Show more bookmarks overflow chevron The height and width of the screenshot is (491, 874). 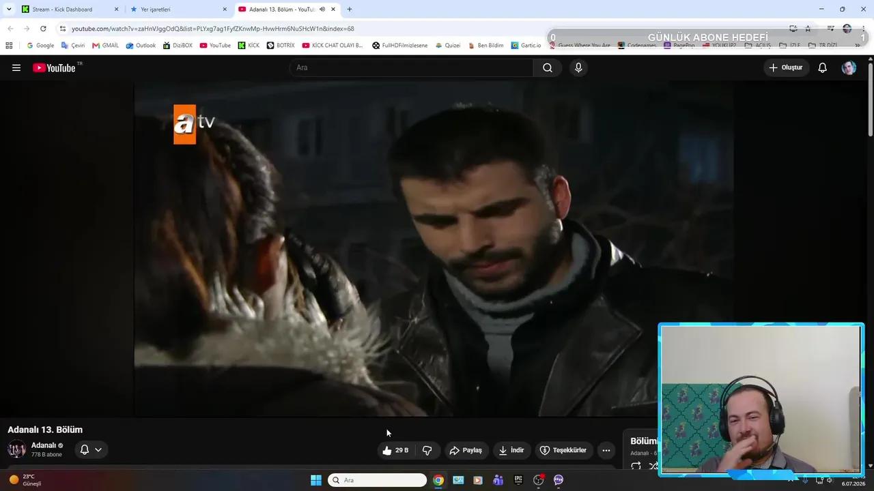coord(858,46)
